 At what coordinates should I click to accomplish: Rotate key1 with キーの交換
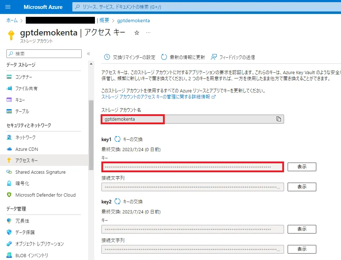point(129,139)
